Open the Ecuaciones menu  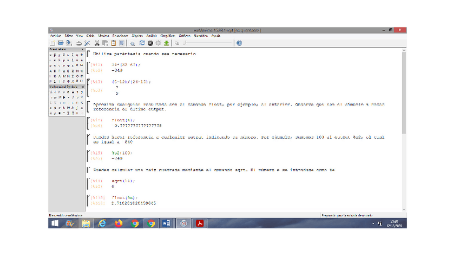tap(120, 36)
